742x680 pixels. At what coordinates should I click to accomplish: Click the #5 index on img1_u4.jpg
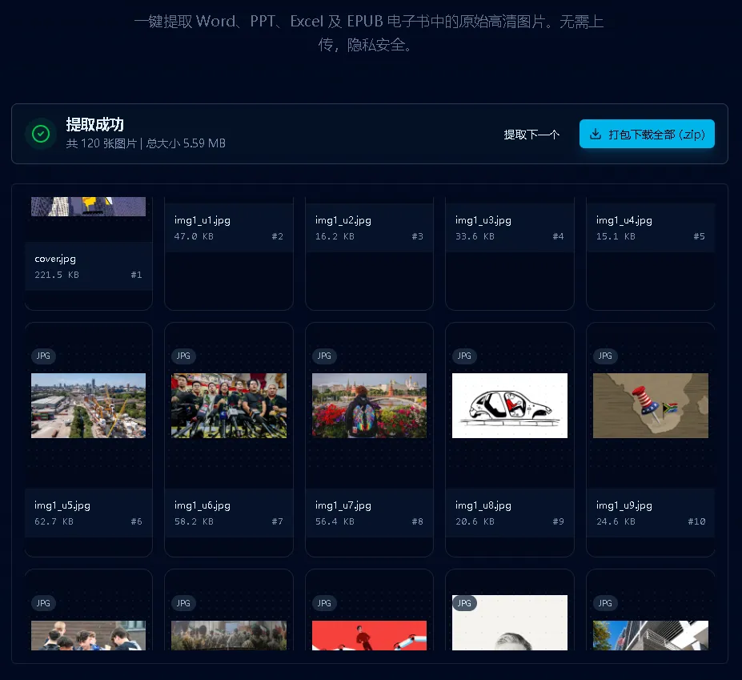click(699, 236)
